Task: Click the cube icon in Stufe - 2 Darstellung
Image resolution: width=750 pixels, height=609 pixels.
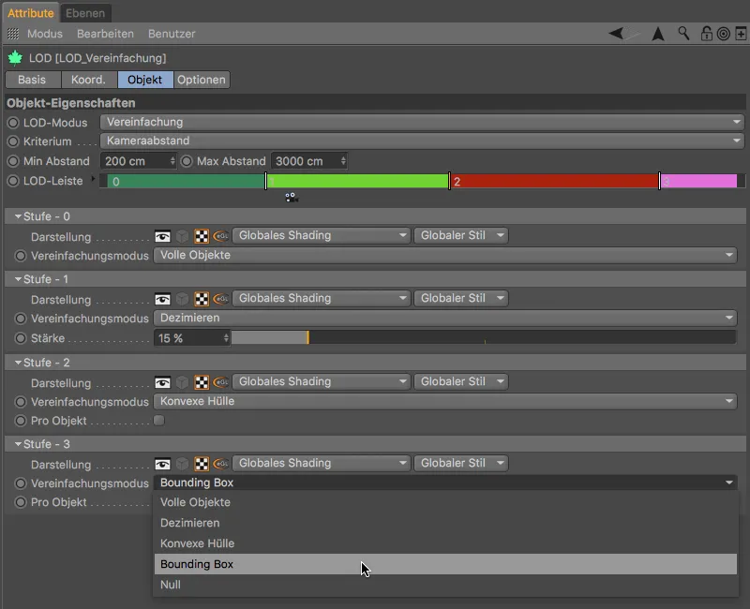Action: click(x=182, y=382)
